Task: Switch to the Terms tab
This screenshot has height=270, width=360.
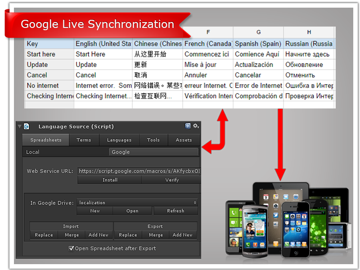Action: click(84, 140)
